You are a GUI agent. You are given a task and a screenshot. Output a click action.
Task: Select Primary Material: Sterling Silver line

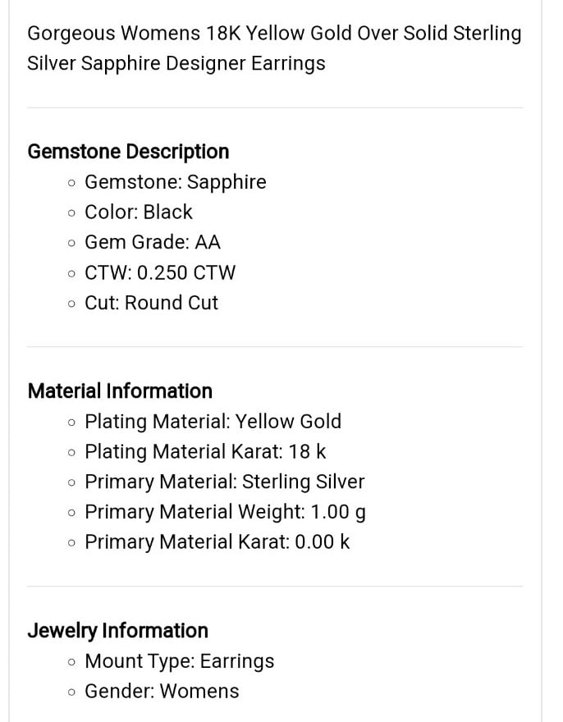[224, 482]
